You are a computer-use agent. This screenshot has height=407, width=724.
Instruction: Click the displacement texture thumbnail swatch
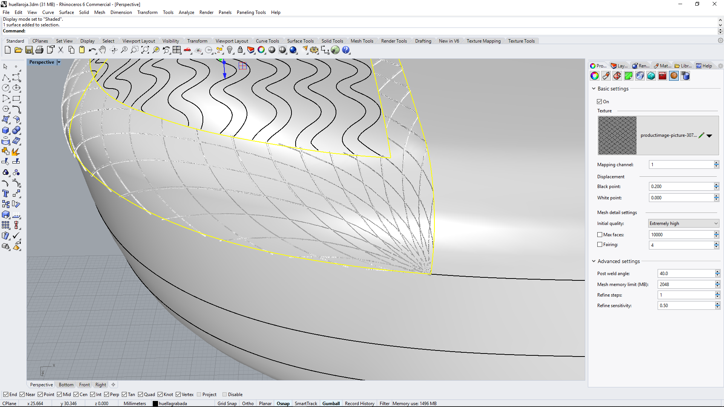pyautogui.click(x=617, y=136)
